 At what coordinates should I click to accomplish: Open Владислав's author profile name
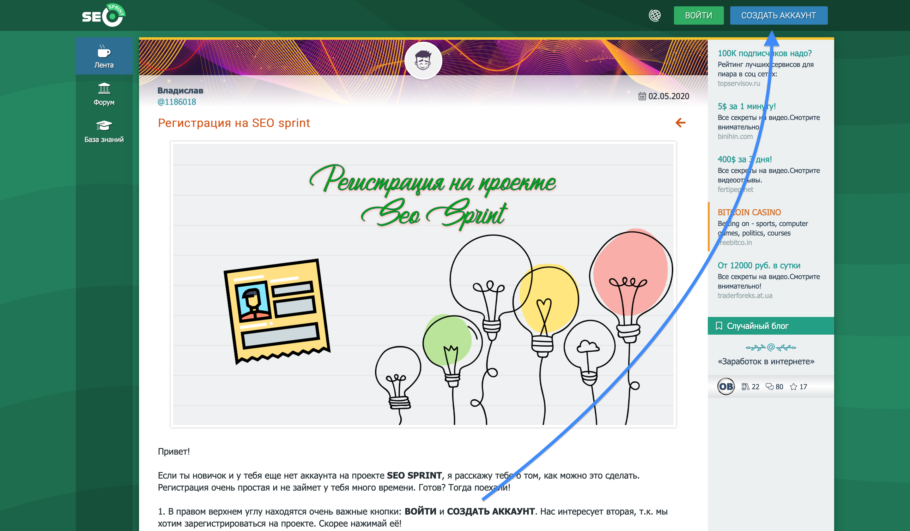click(180, 91)
